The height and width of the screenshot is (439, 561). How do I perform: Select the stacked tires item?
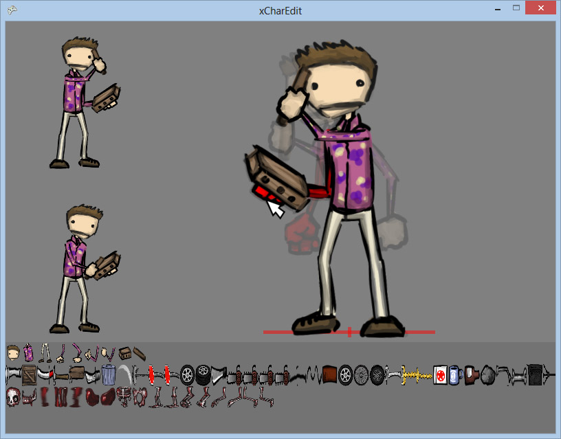(x=203, y=375)
